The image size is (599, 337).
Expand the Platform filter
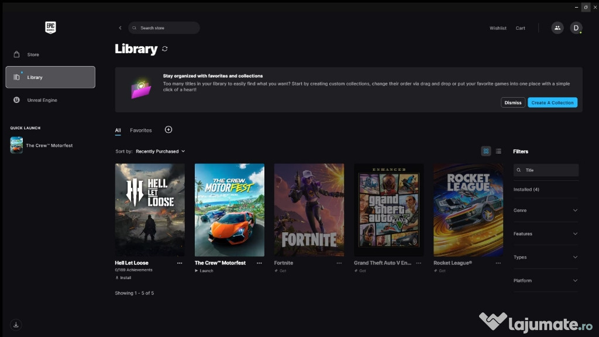point(546,280)
